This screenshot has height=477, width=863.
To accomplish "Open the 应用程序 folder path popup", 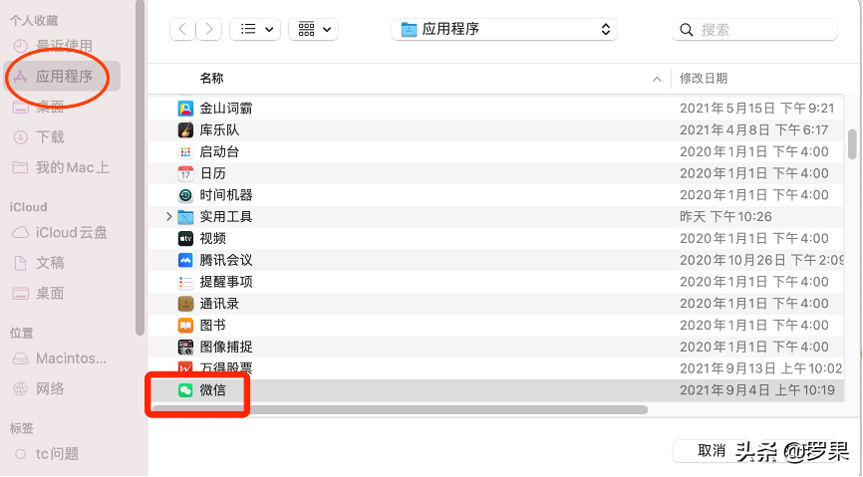I will [504, 29].
